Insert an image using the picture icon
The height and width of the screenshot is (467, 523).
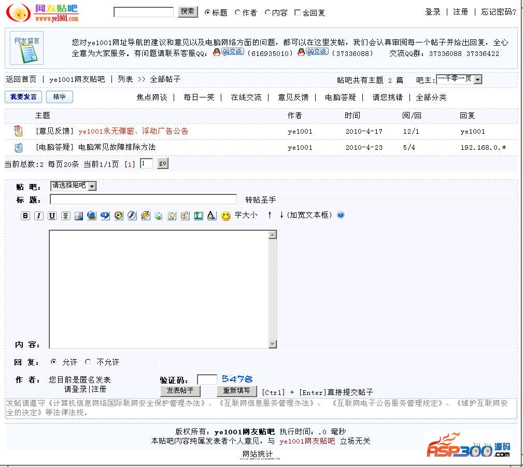tap(79, 216)
